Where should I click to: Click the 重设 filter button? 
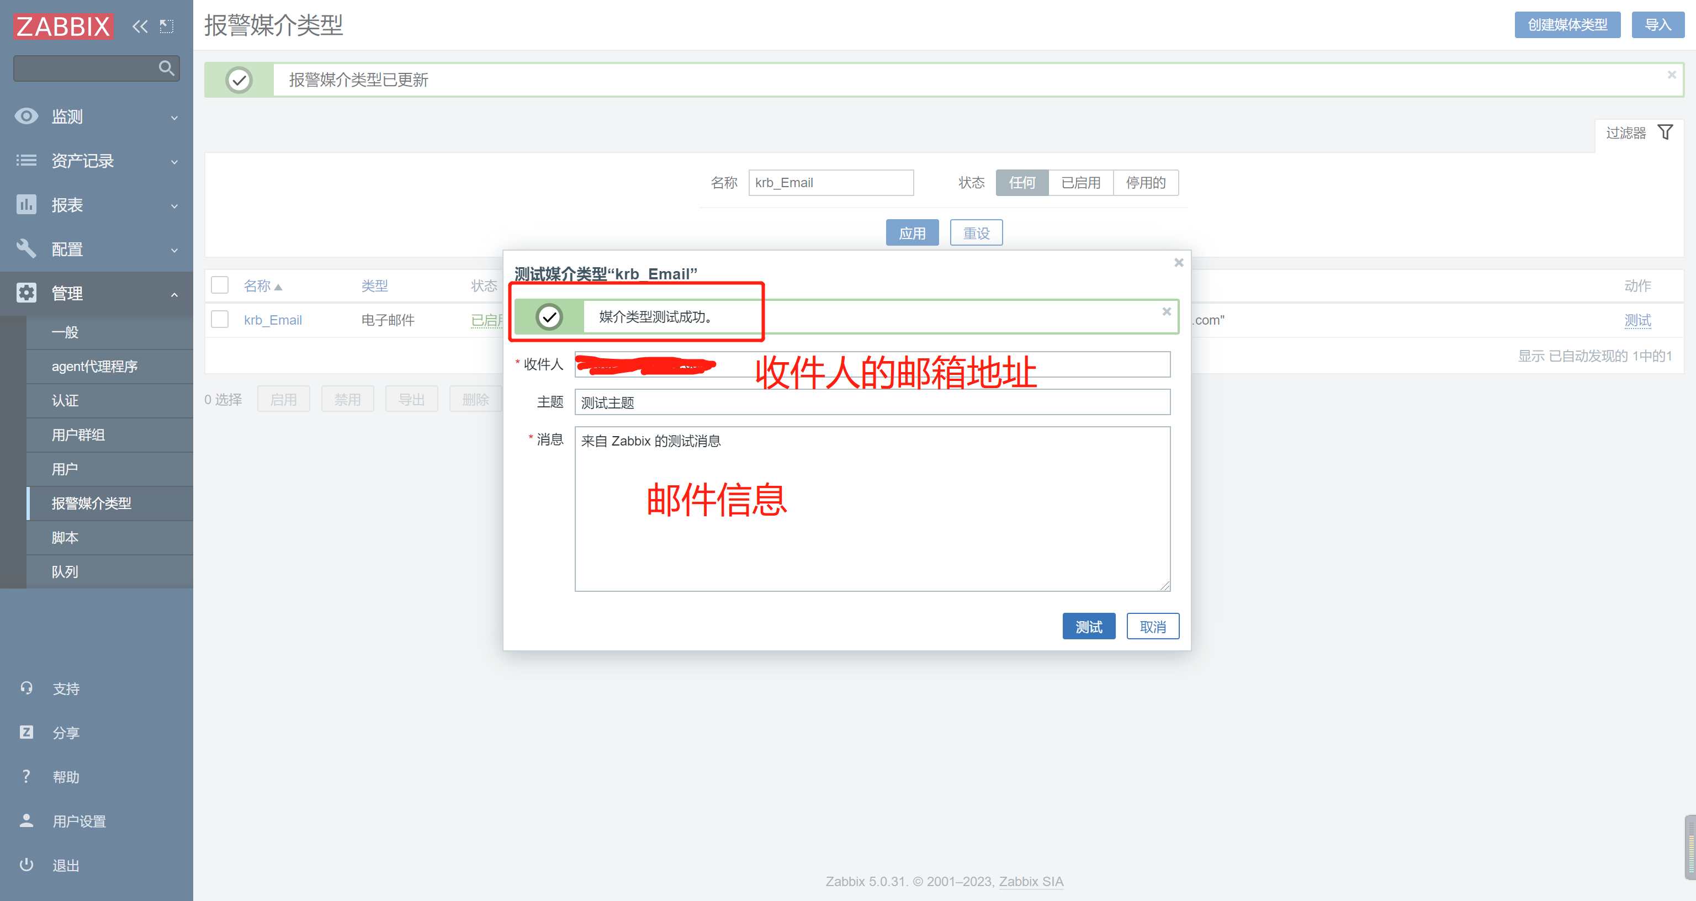(x=977, y=232)
